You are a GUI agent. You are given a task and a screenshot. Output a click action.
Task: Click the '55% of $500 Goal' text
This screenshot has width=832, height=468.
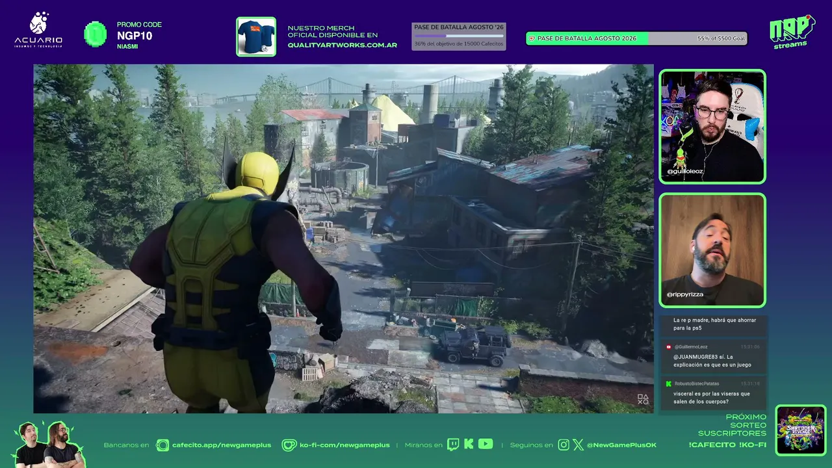(721, 39)
